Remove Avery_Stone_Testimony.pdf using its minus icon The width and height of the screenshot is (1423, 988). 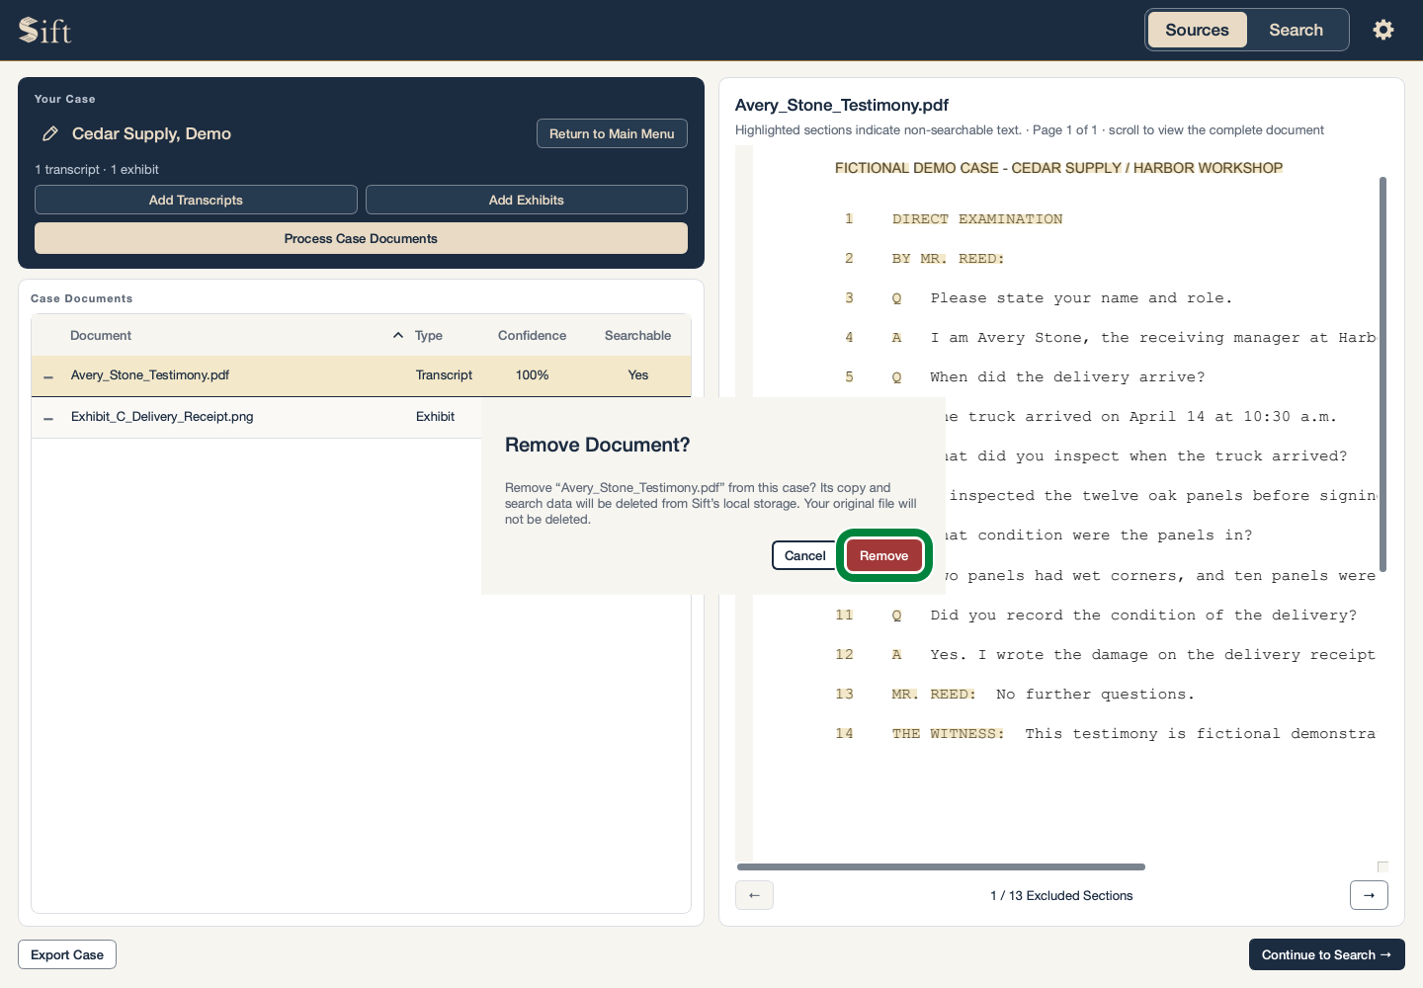48,376
